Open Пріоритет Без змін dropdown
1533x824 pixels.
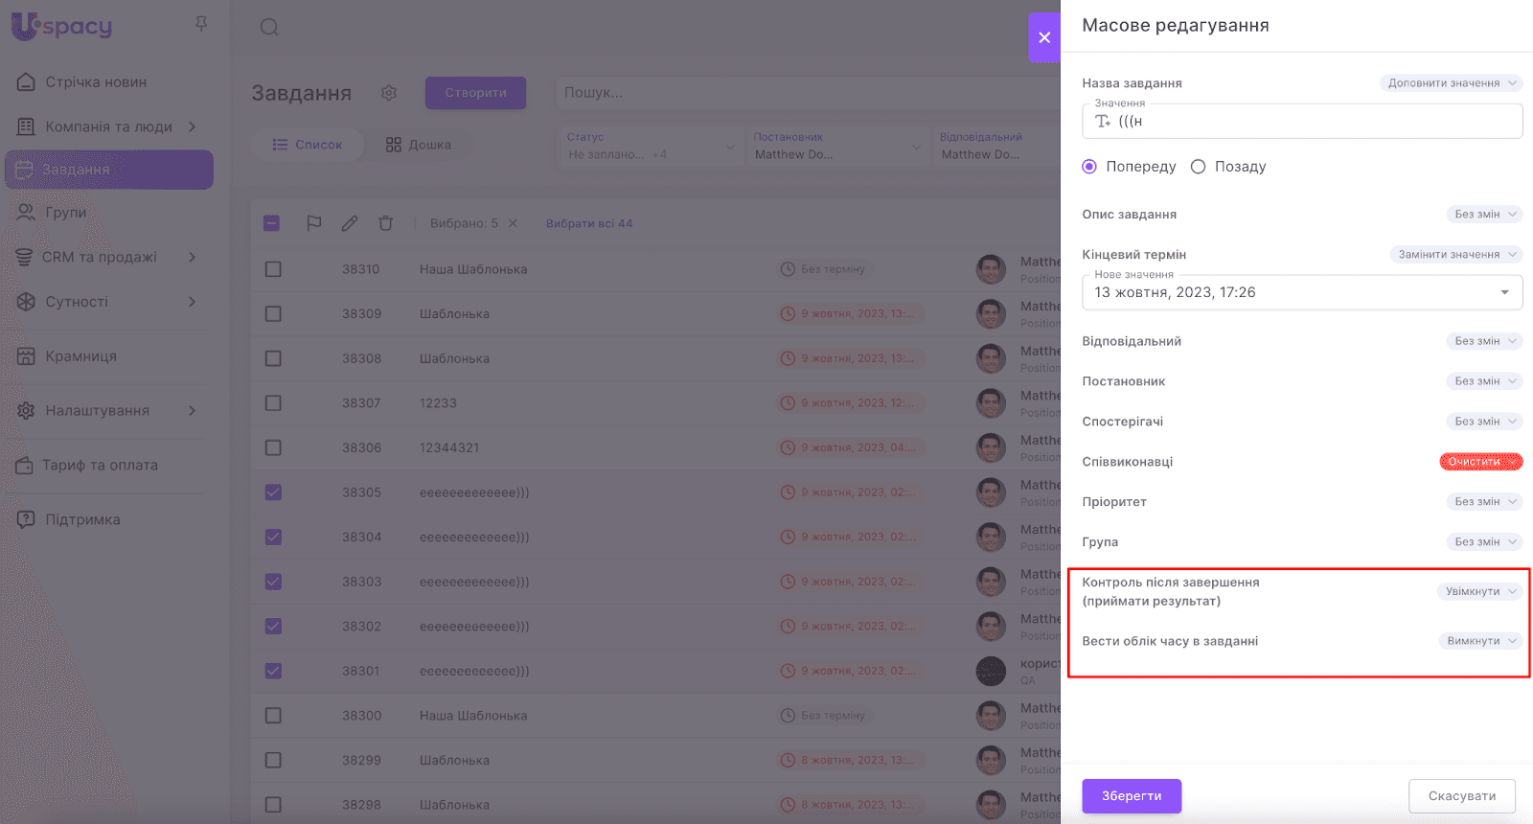(1484, 502)
